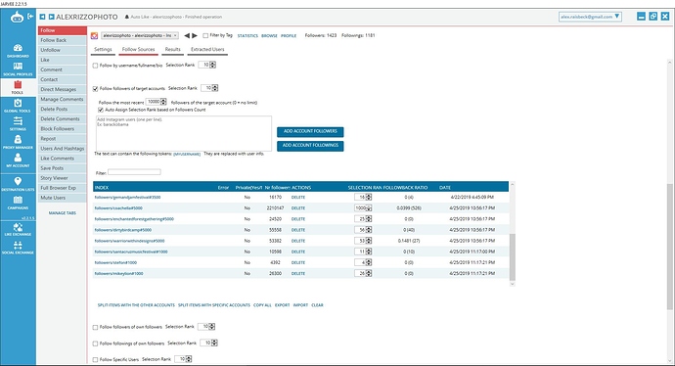Open Destination Lists sidebar icon

[18, 184]
